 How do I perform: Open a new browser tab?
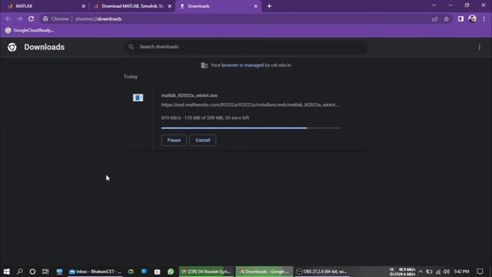[x=269, y=6]
